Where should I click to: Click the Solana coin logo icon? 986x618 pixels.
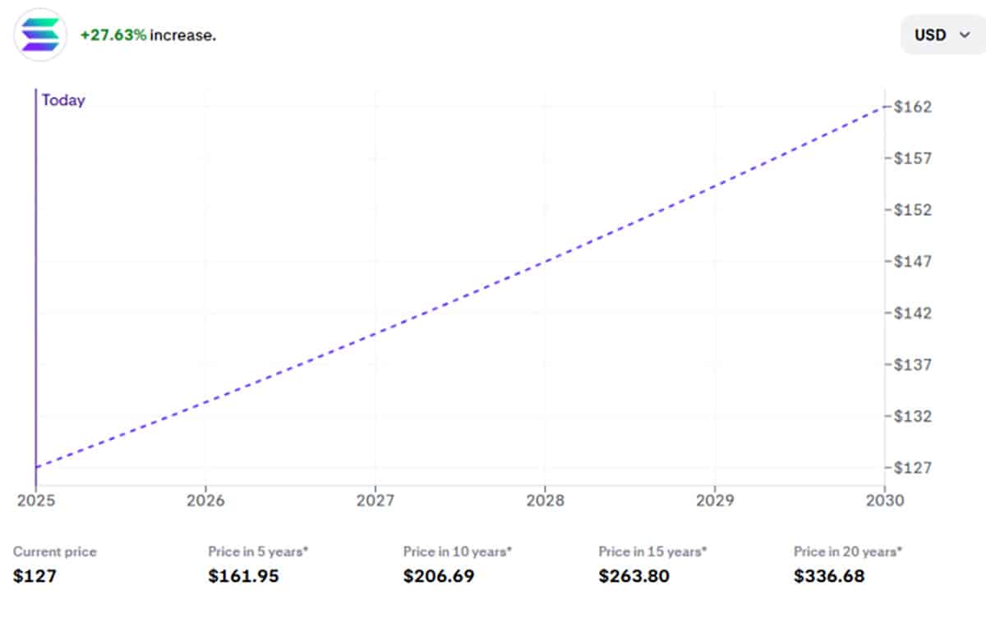(x=40, y=35)
